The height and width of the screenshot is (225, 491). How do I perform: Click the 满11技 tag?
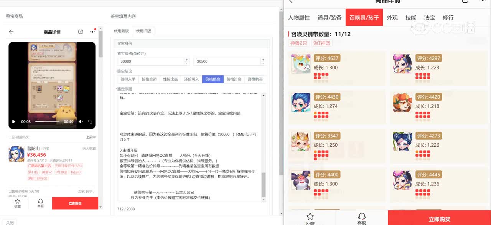click(x=33, y=172)
